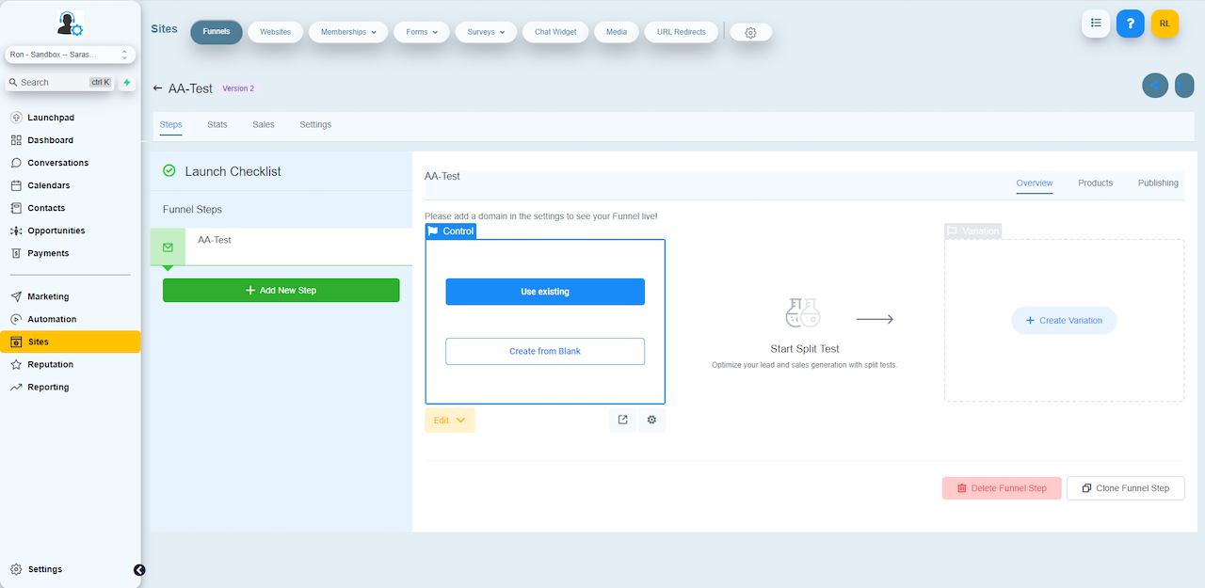Collapse the left sidebar arrow
The height and width of the screenshot is (588, 1205).
139,569
